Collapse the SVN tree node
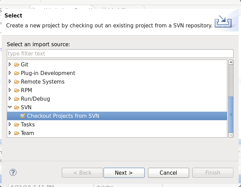Screen dimensions: 241x187 [x=10, y=108]
